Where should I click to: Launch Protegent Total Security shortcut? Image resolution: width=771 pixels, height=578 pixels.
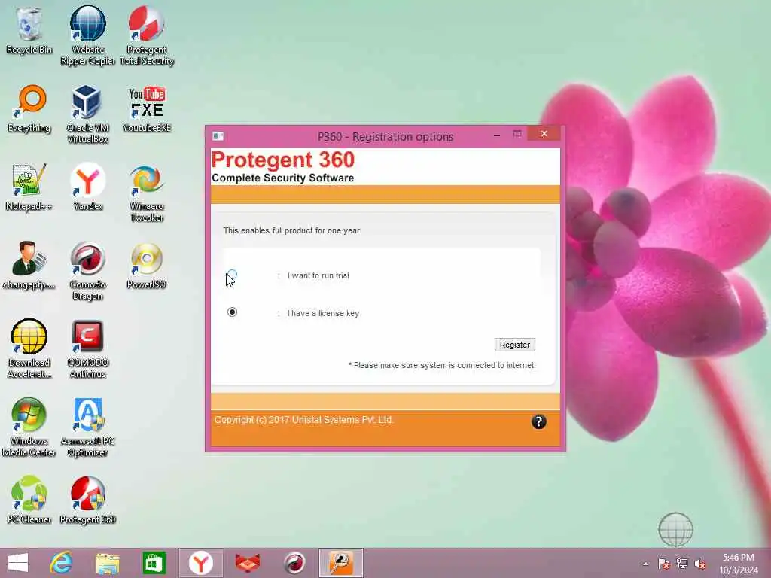pyautogui.click(x=147, y=35)
